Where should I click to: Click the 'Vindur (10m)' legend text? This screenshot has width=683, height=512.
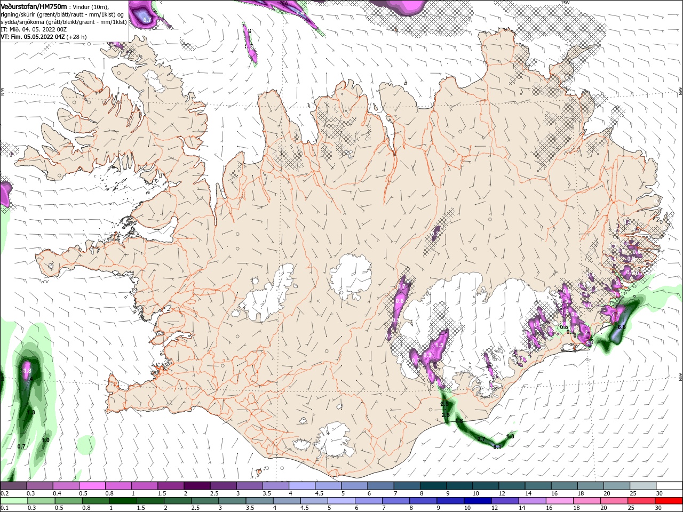tap(90, 7)
